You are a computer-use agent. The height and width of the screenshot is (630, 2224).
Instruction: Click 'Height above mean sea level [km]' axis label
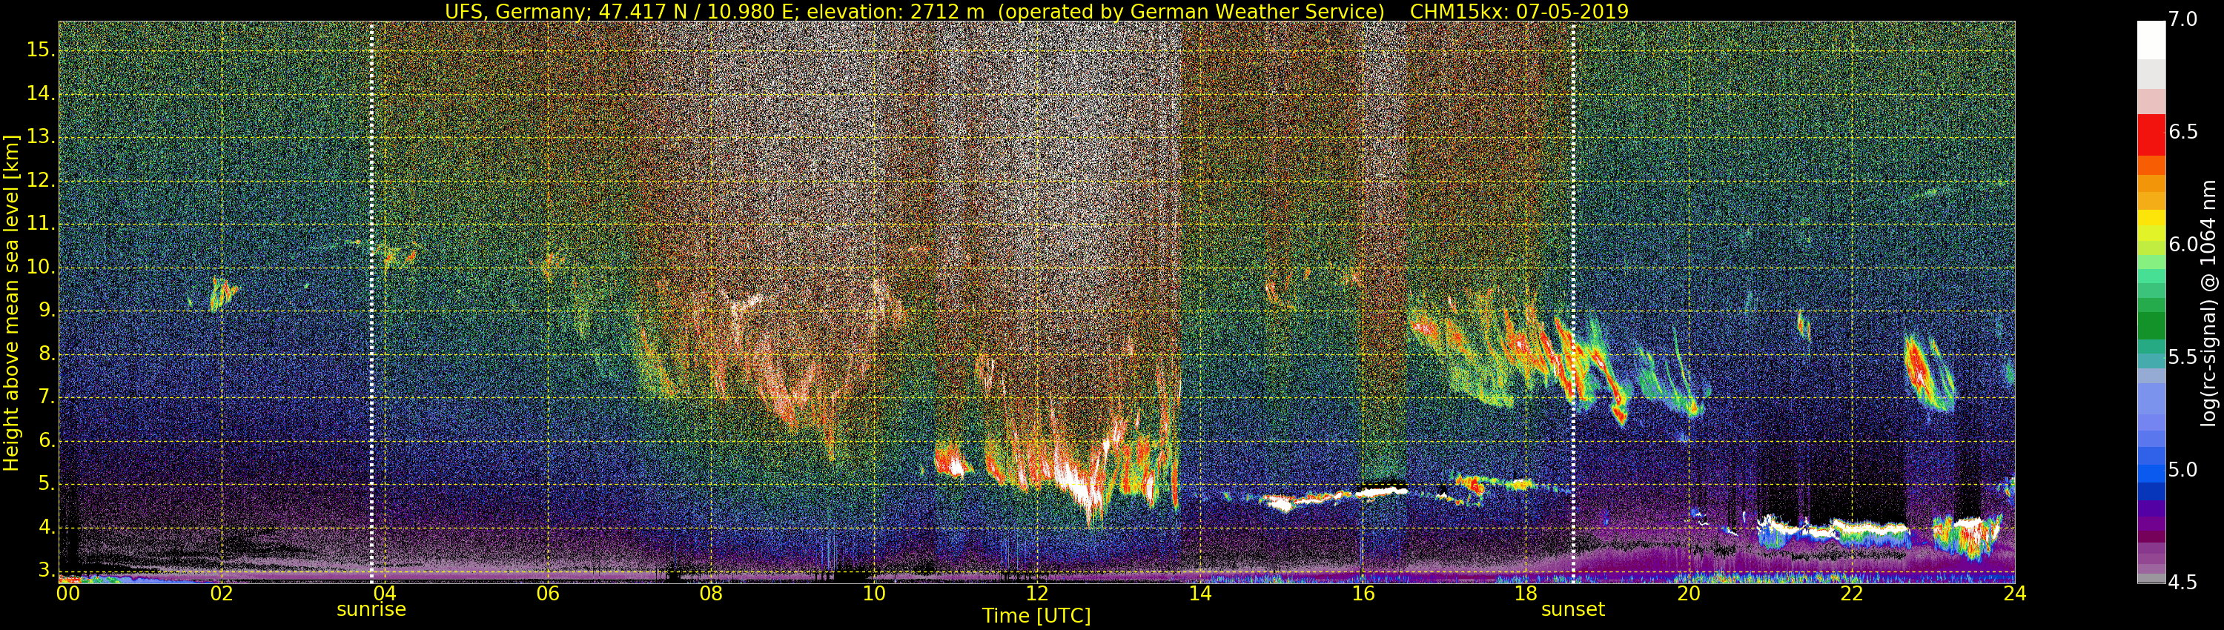point(11,302)
